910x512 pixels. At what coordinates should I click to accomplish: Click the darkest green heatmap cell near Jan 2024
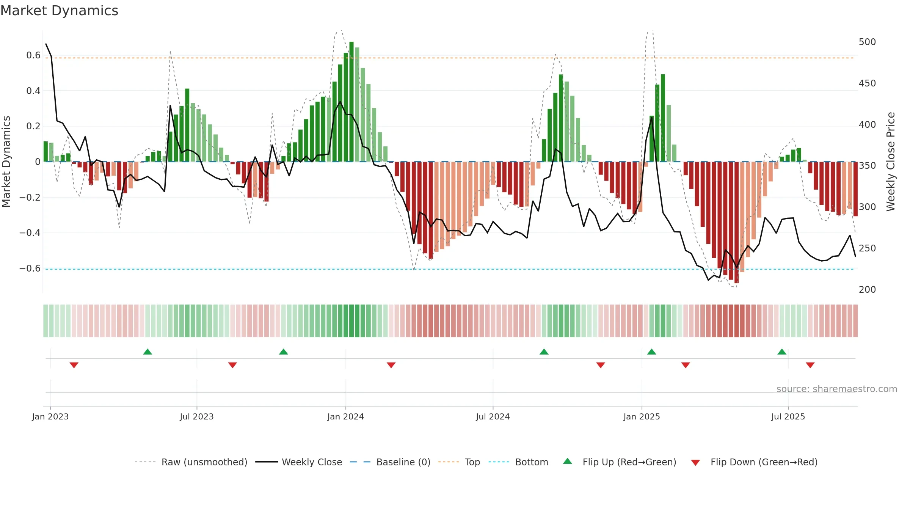point(351,321)
